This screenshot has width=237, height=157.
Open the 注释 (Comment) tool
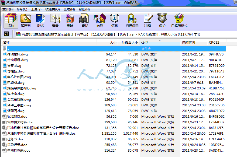pyautogui.click(x=147, y=20)
